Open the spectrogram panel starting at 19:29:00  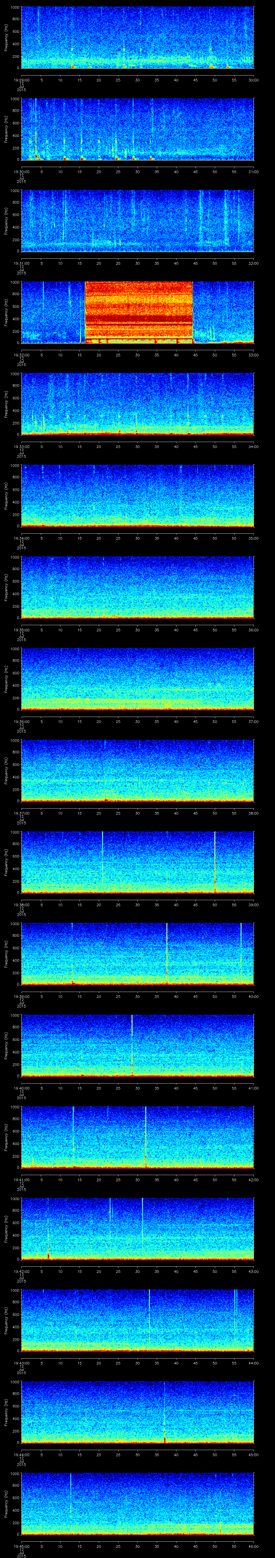pyautogui.click(x=138, y=38)
